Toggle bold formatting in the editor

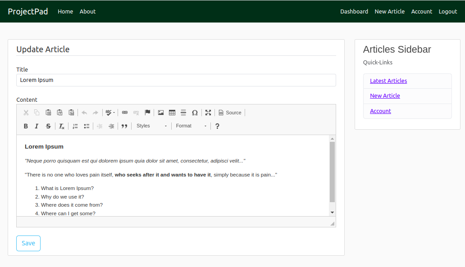click(26, 126)
